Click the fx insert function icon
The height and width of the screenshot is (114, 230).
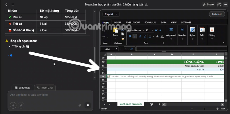point(132,49)
